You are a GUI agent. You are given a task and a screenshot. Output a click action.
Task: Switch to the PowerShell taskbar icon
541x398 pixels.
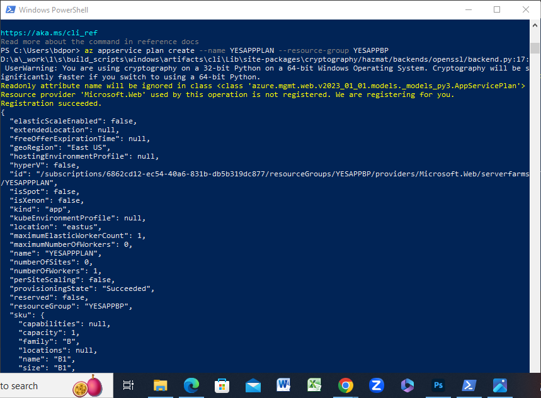click(x=469, y=385)
